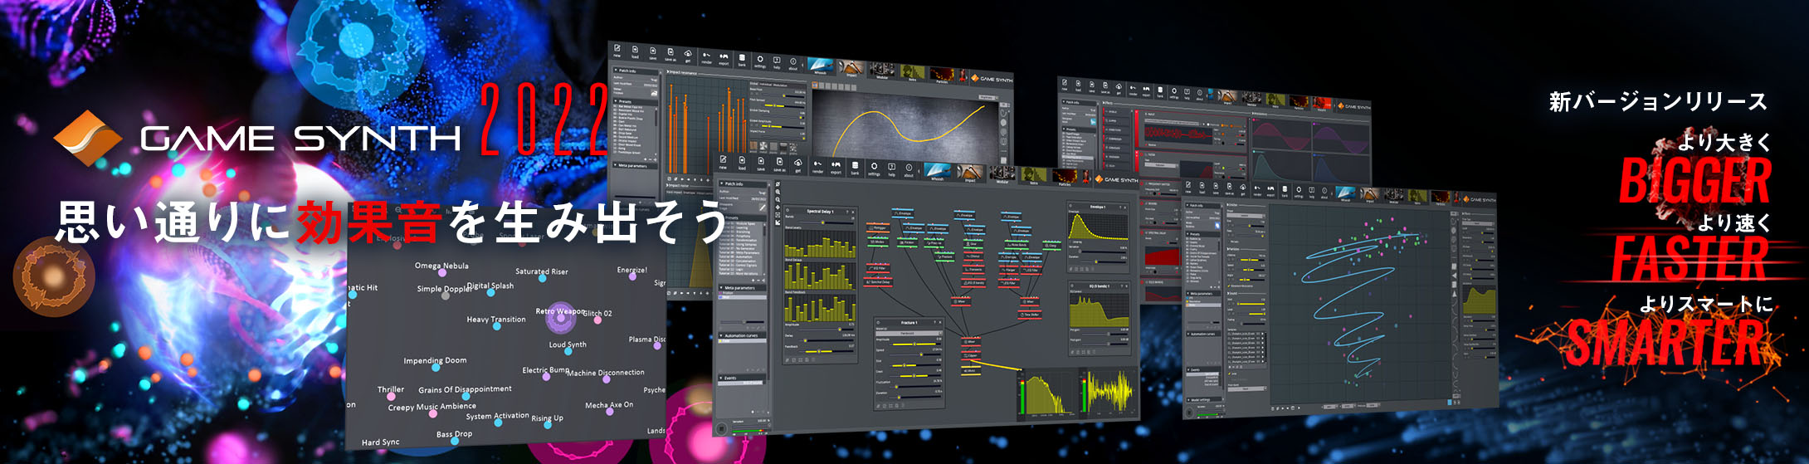Open the bank icon in Impact window
This screenshot has width=1809, height=464.
742,58
